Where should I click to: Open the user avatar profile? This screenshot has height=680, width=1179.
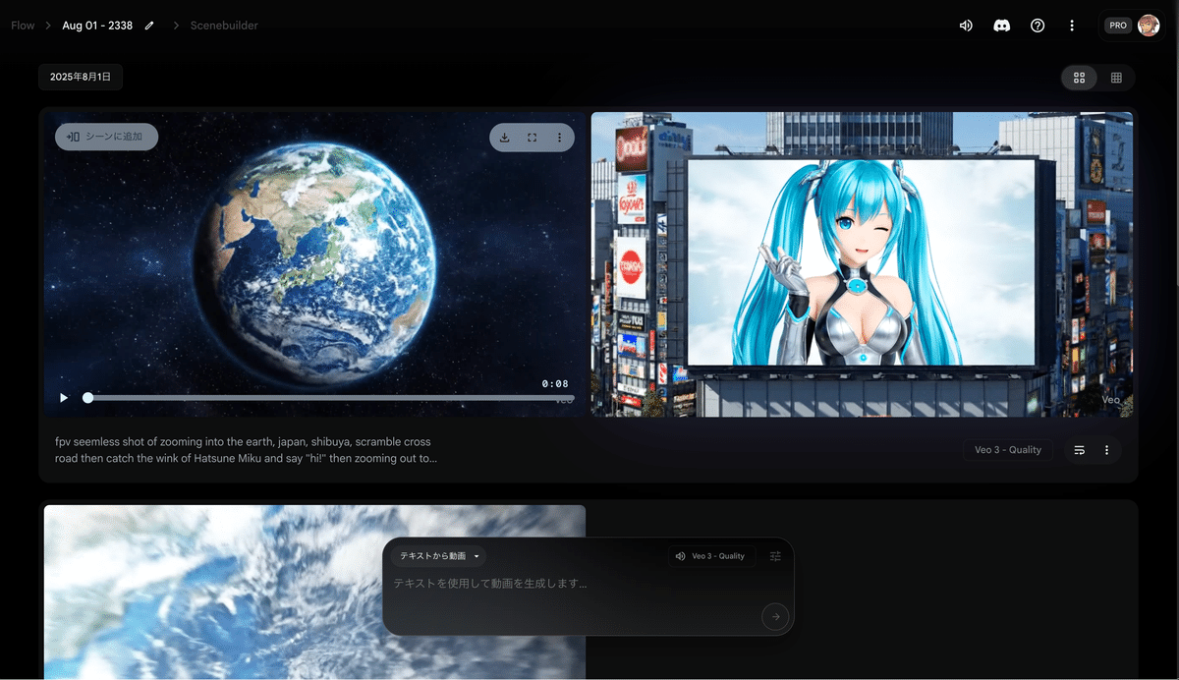click(x=1149, y=26)
